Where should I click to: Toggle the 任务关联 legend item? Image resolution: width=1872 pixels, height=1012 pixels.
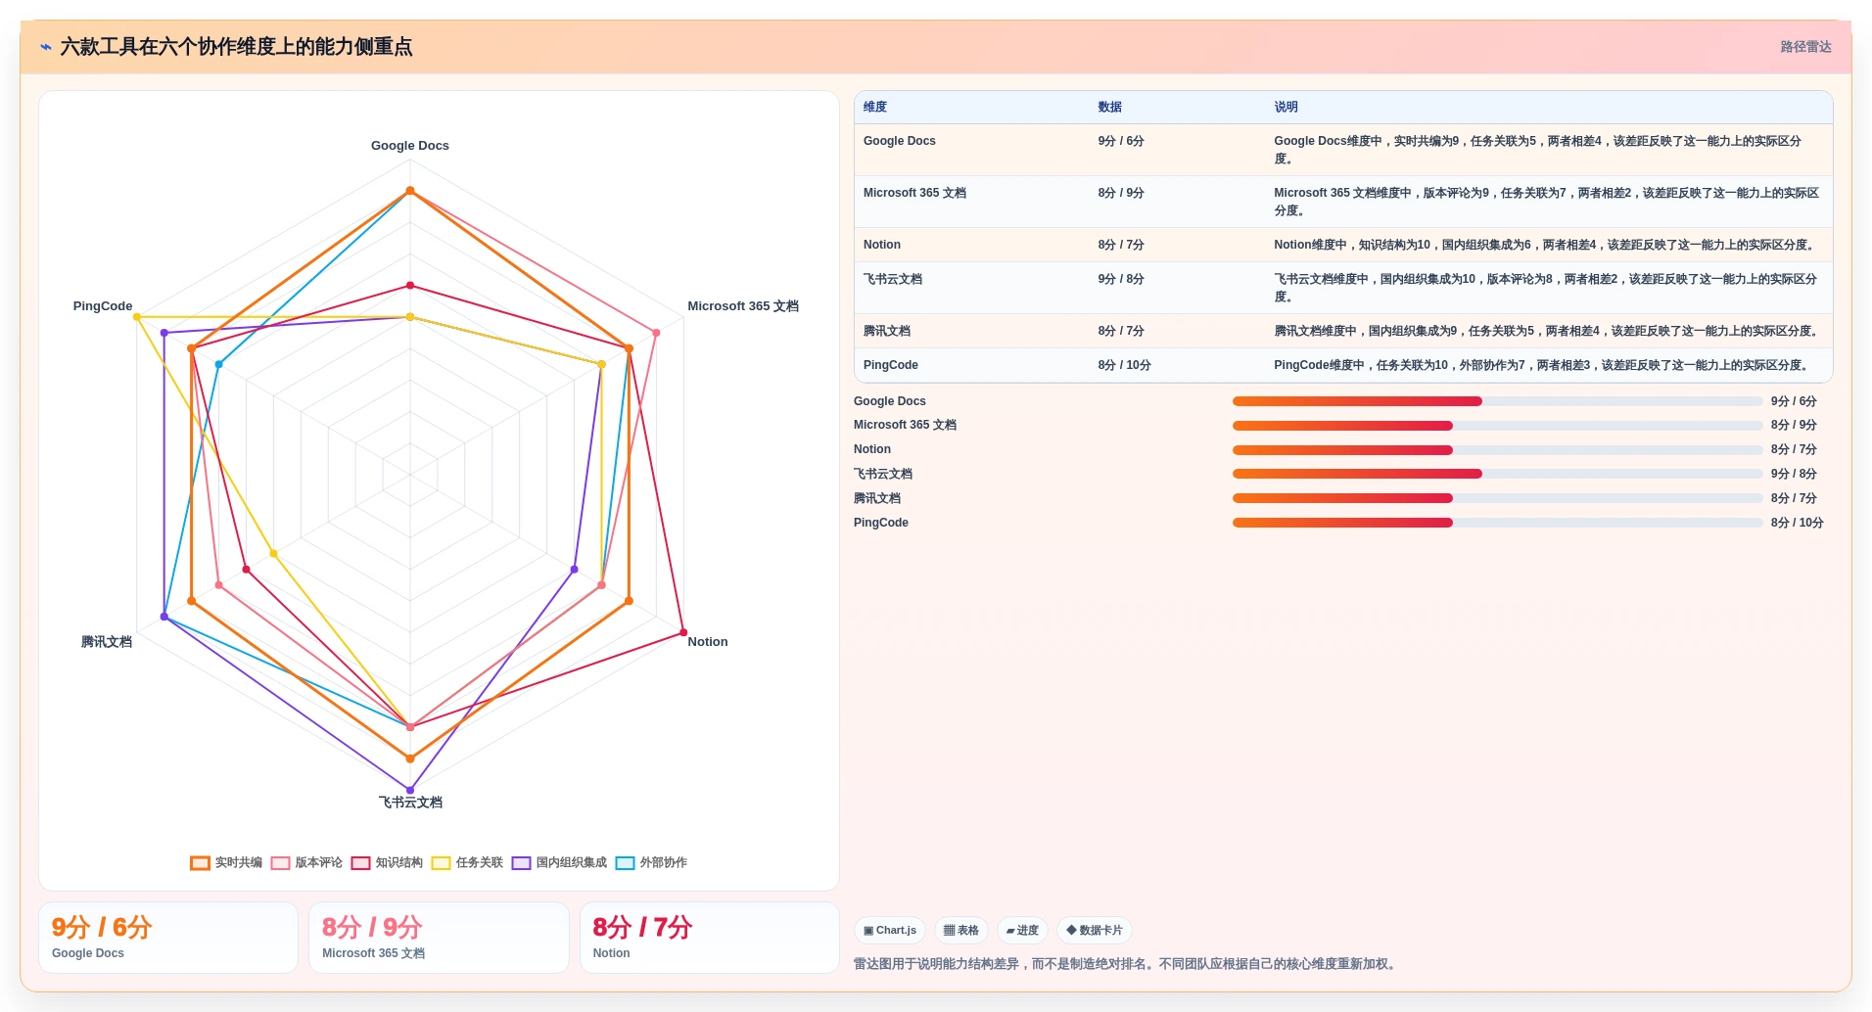click(467, 862)
